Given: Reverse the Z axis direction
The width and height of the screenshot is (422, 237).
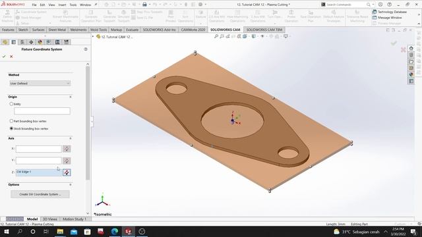Looking at the screenshot, I should (x=67, y=172).
